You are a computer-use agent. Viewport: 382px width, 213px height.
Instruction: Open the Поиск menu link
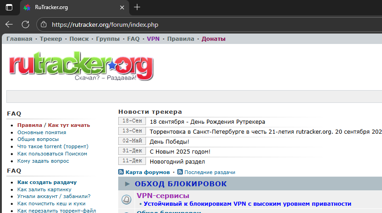click(79, 39)
